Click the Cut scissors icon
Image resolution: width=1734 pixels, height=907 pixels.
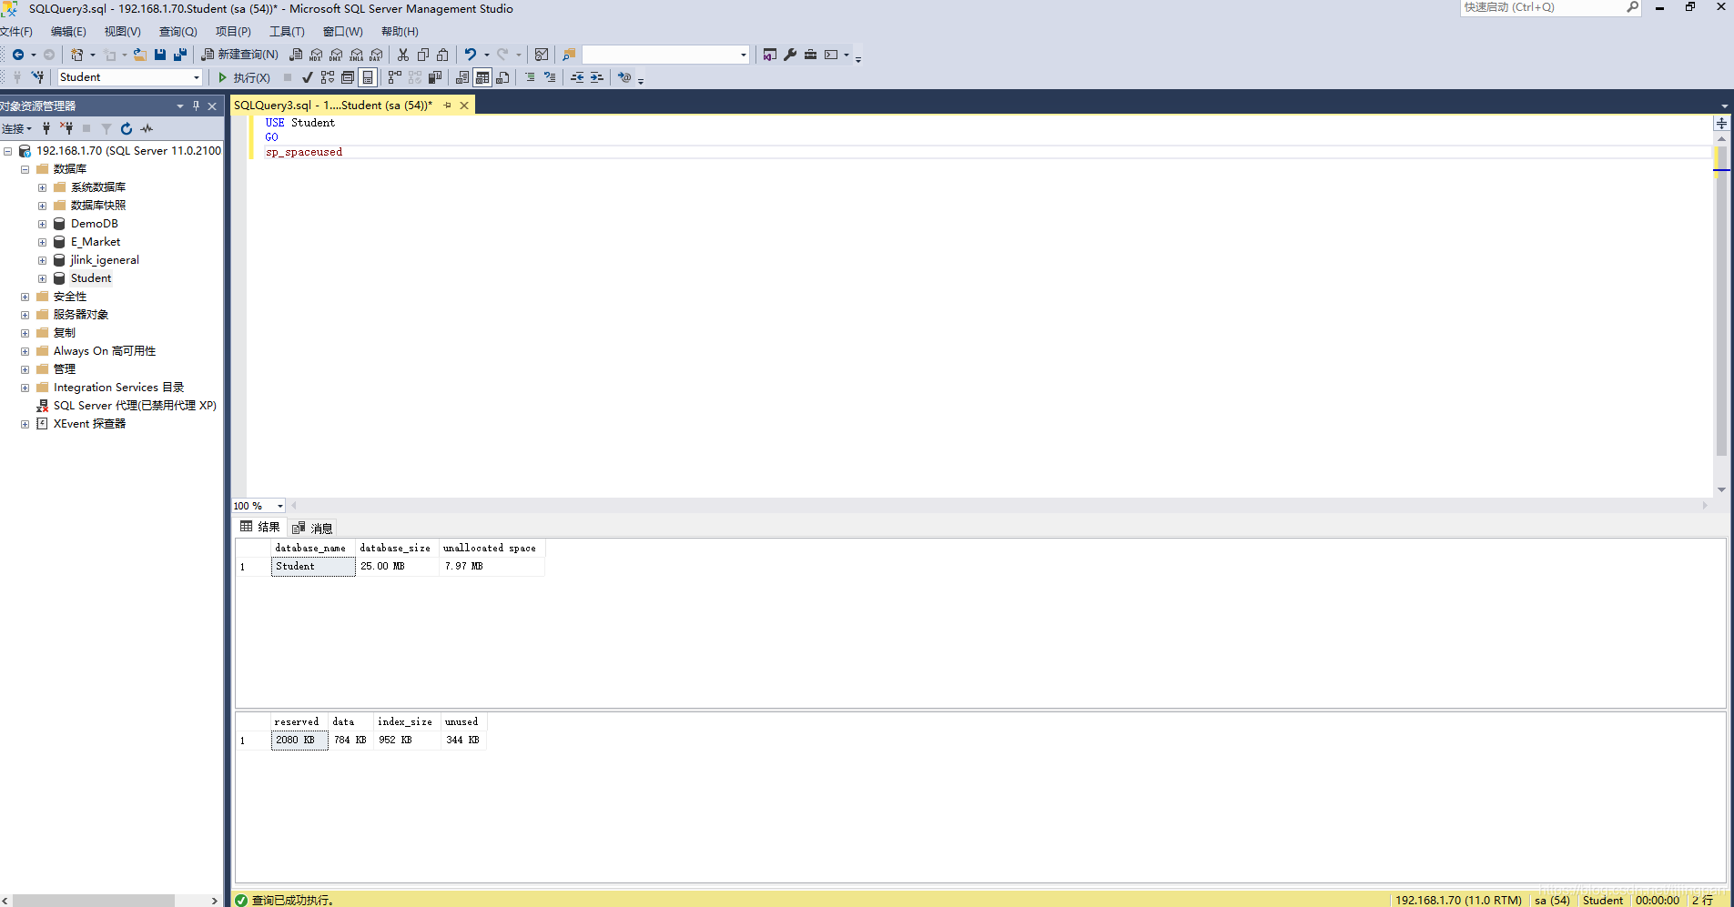[x=403, y=55]
